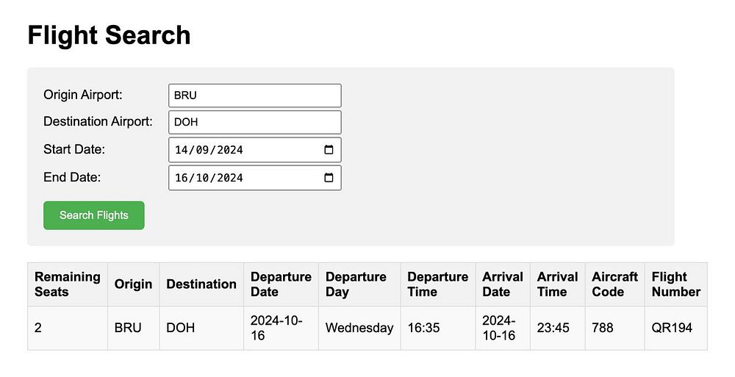
Task: Select the QR194 flight number cell
Action: (672, 328)
